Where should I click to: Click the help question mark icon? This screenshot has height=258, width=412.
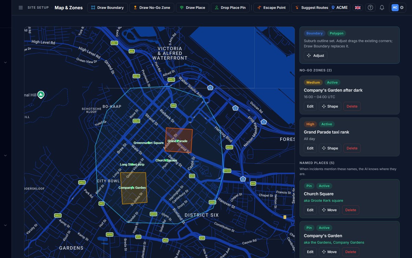click(x=370, y=8)
